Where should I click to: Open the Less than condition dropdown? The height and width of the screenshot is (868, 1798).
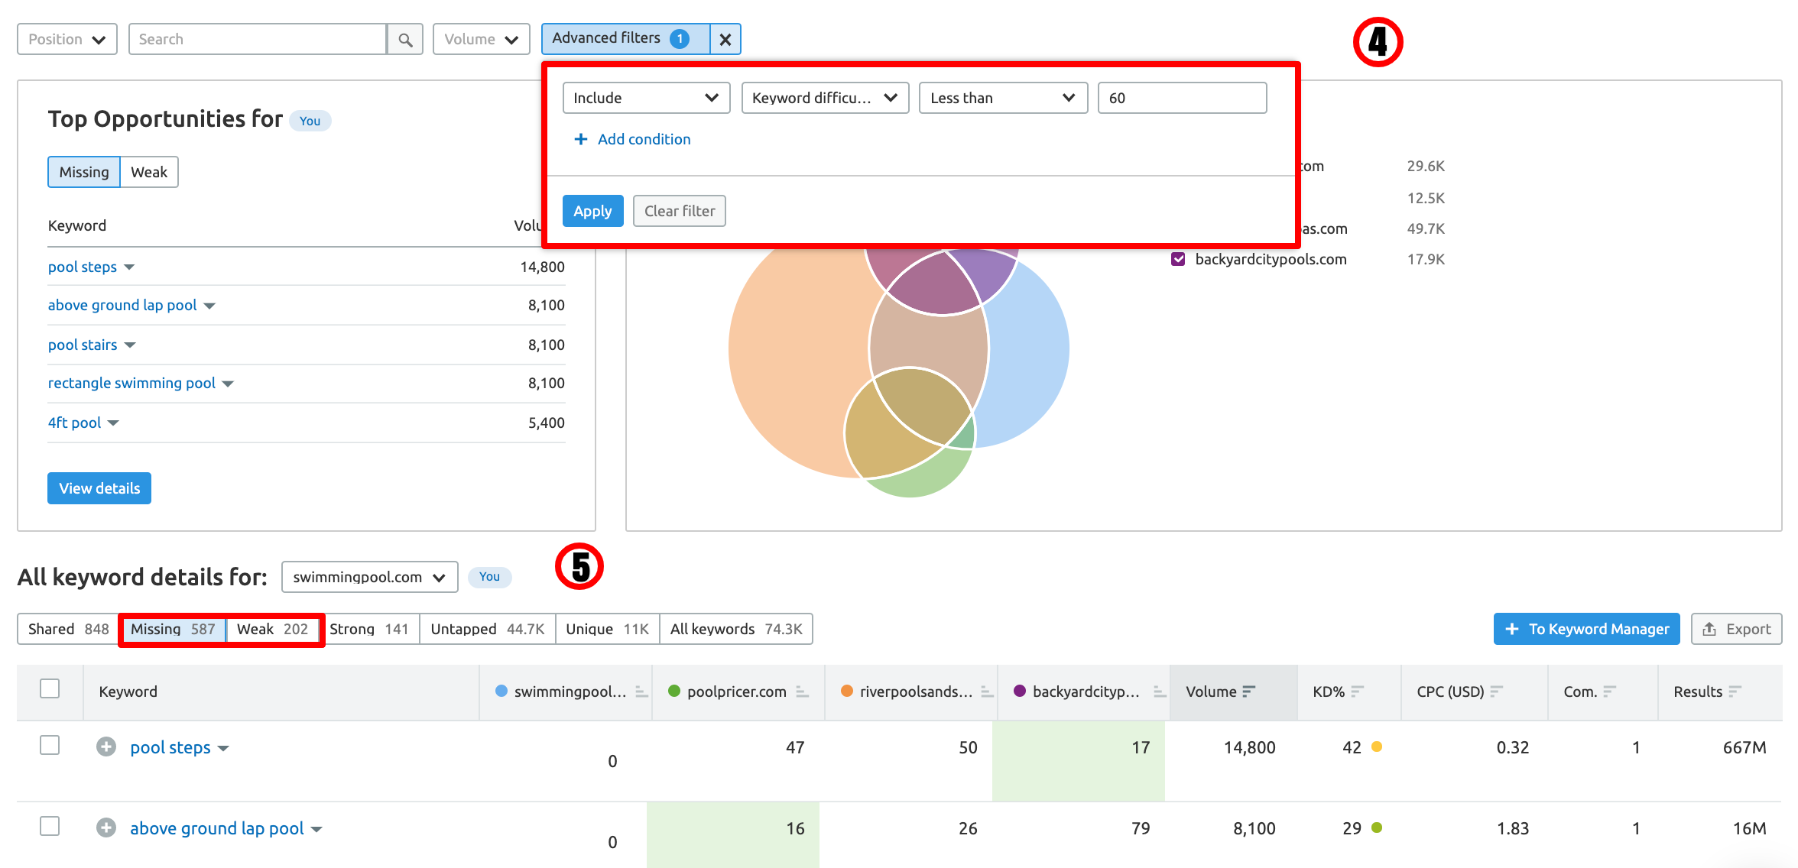pyautogui.click(x=1002, y=98)
